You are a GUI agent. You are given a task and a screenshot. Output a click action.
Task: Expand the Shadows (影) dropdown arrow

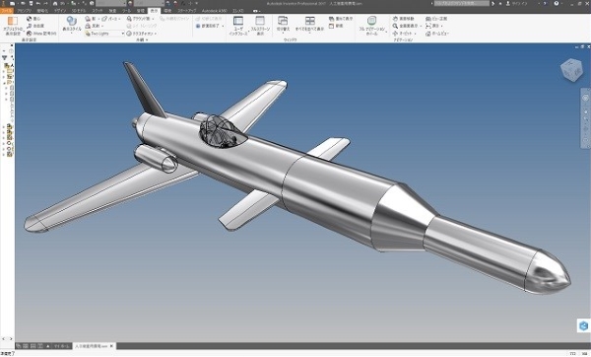pos(98,19)
